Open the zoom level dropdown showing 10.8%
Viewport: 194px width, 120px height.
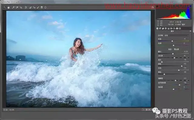pos(16,110)
